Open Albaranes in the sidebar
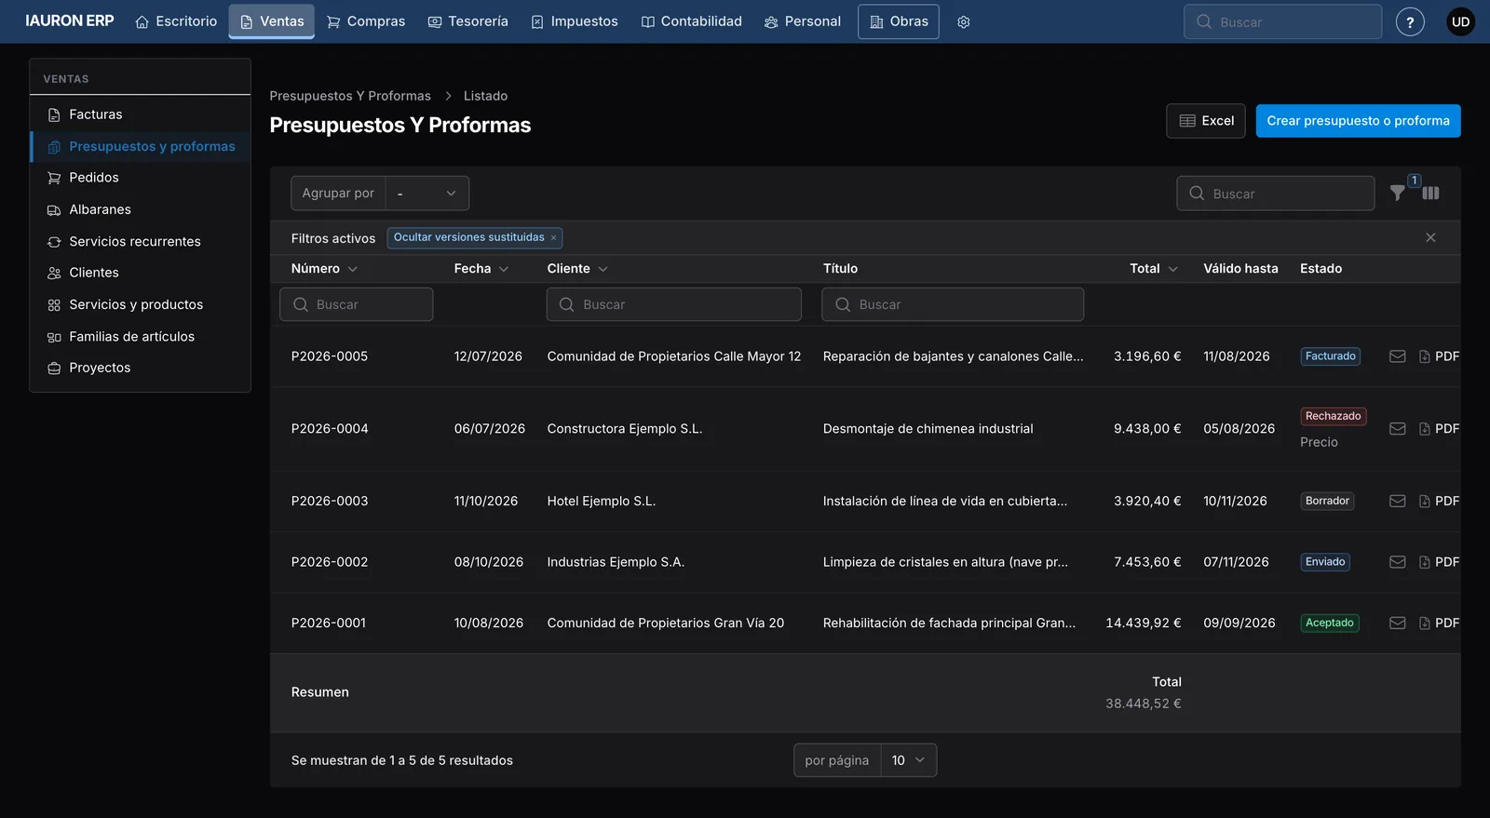 click(141, 209)
